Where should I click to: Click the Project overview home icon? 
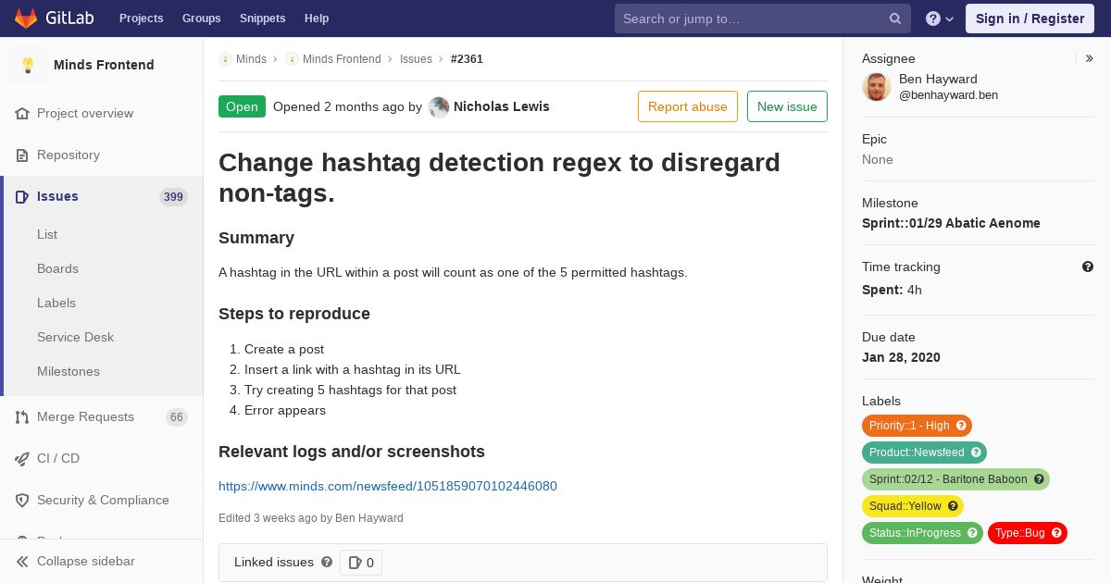(x=22, y=114)
